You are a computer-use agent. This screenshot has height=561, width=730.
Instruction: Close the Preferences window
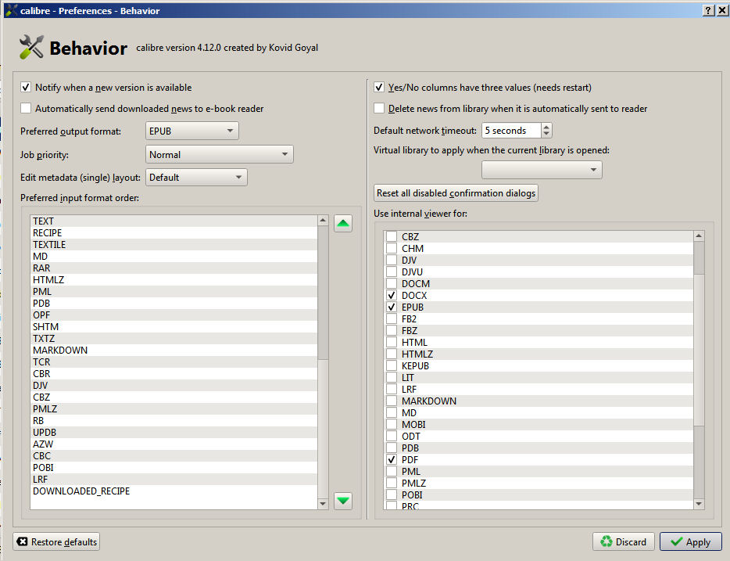(x=722, y=10)
